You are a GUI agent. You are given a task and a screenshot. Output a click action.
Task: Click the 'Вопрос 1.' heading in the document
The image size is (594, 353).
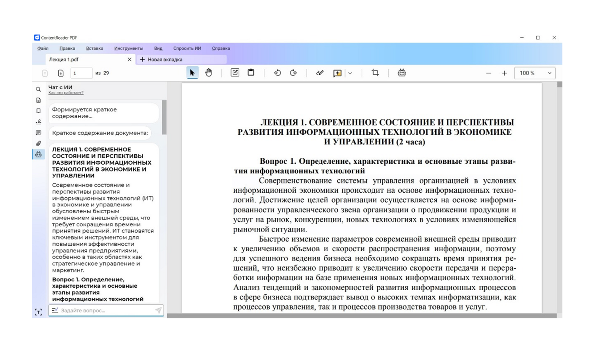pyautogui.click(x=374, y=166)
